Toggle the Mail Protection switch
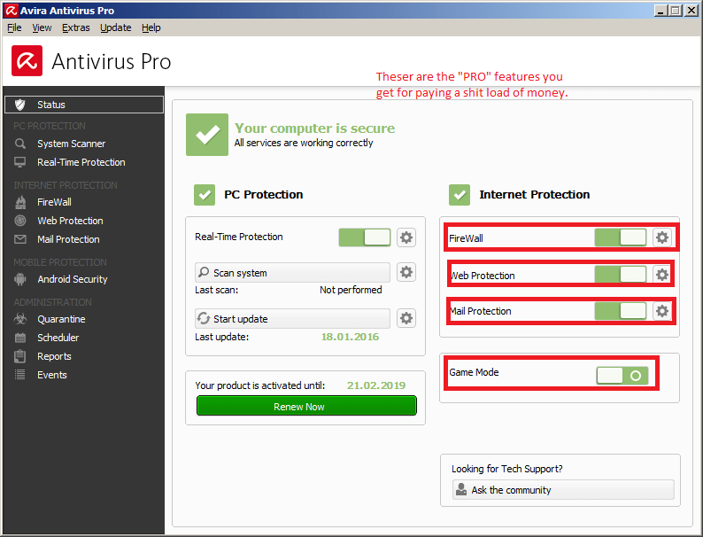Image resolution: width=703 pixels, height=537 pixels. 621,311
